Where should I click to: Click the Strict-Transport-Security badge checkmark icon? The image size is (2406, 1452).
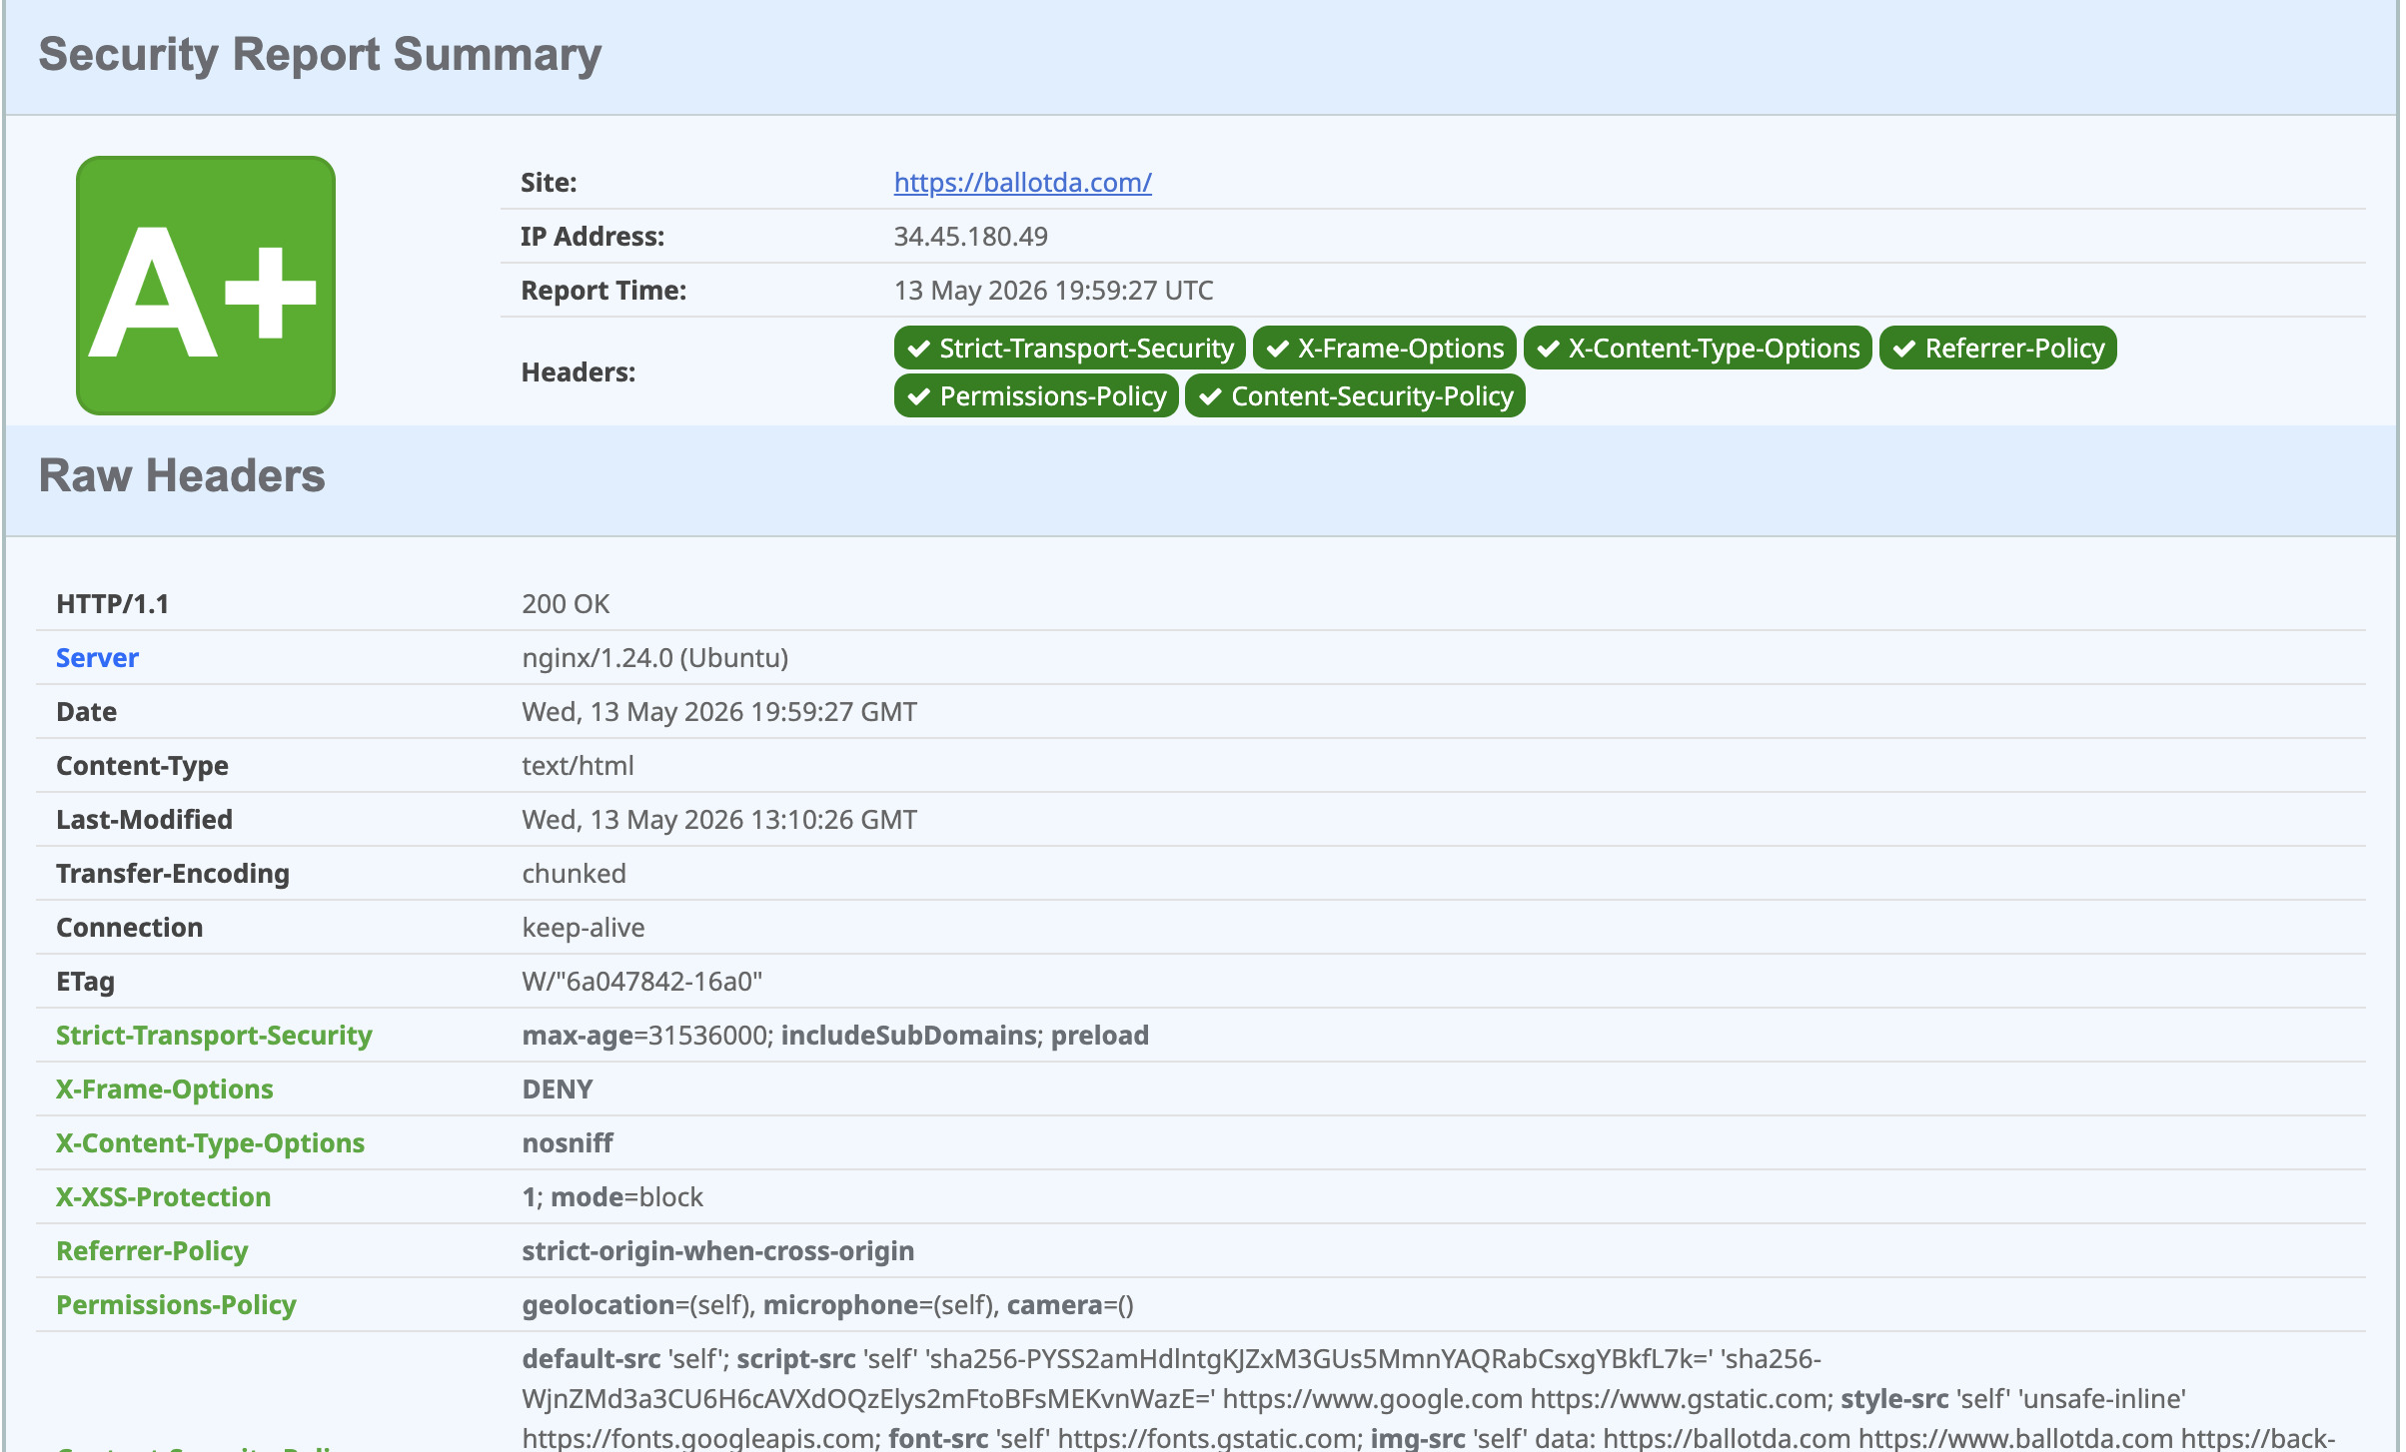click(x=919, y=349)
